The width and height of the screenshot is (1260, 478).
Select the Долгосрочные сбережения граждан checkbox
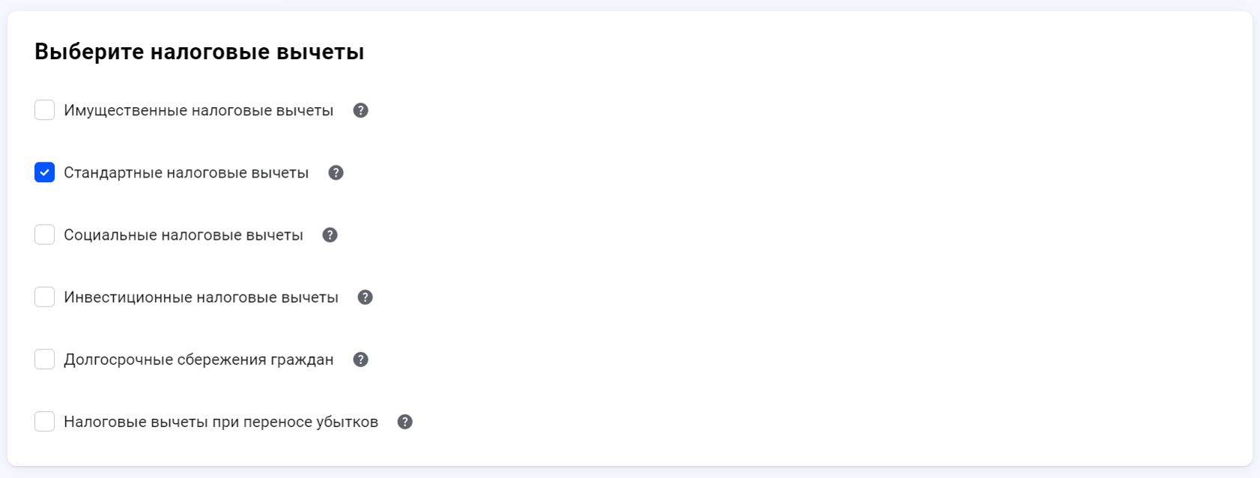click(45, 359)
